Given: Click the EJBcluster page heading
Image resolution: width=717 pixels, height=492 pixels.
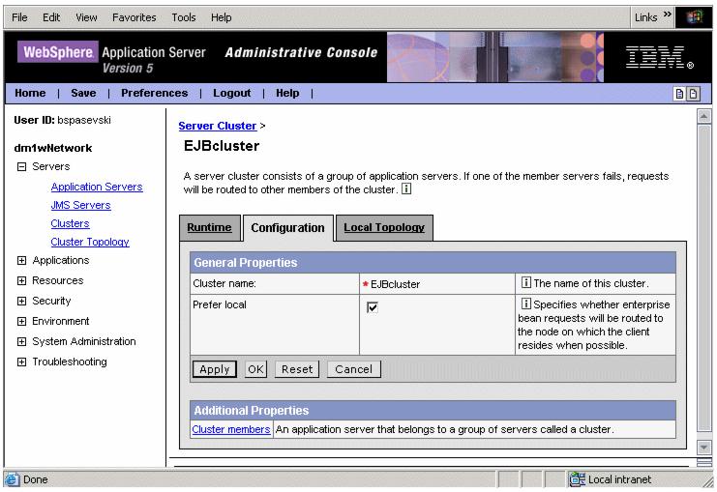Looking at the screenshot, I should click(x=222, y=146).
